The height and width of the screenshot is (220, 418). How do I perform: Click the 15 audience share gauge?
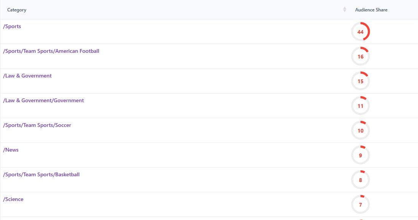click(x=361, y=81)
